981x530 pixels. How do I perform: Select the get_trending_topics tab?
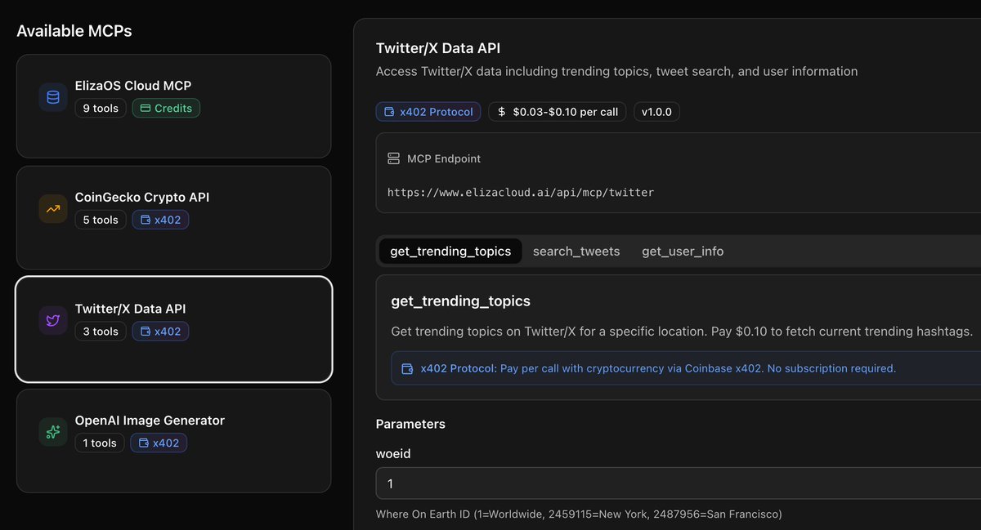click(x=450, y=251)
